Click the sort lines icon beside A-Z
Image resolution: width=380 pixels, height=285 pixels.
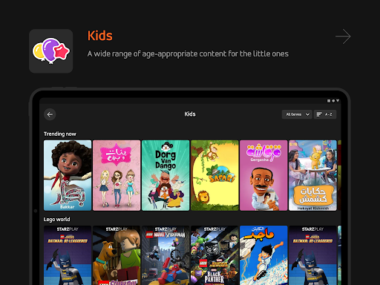(319, 114)
